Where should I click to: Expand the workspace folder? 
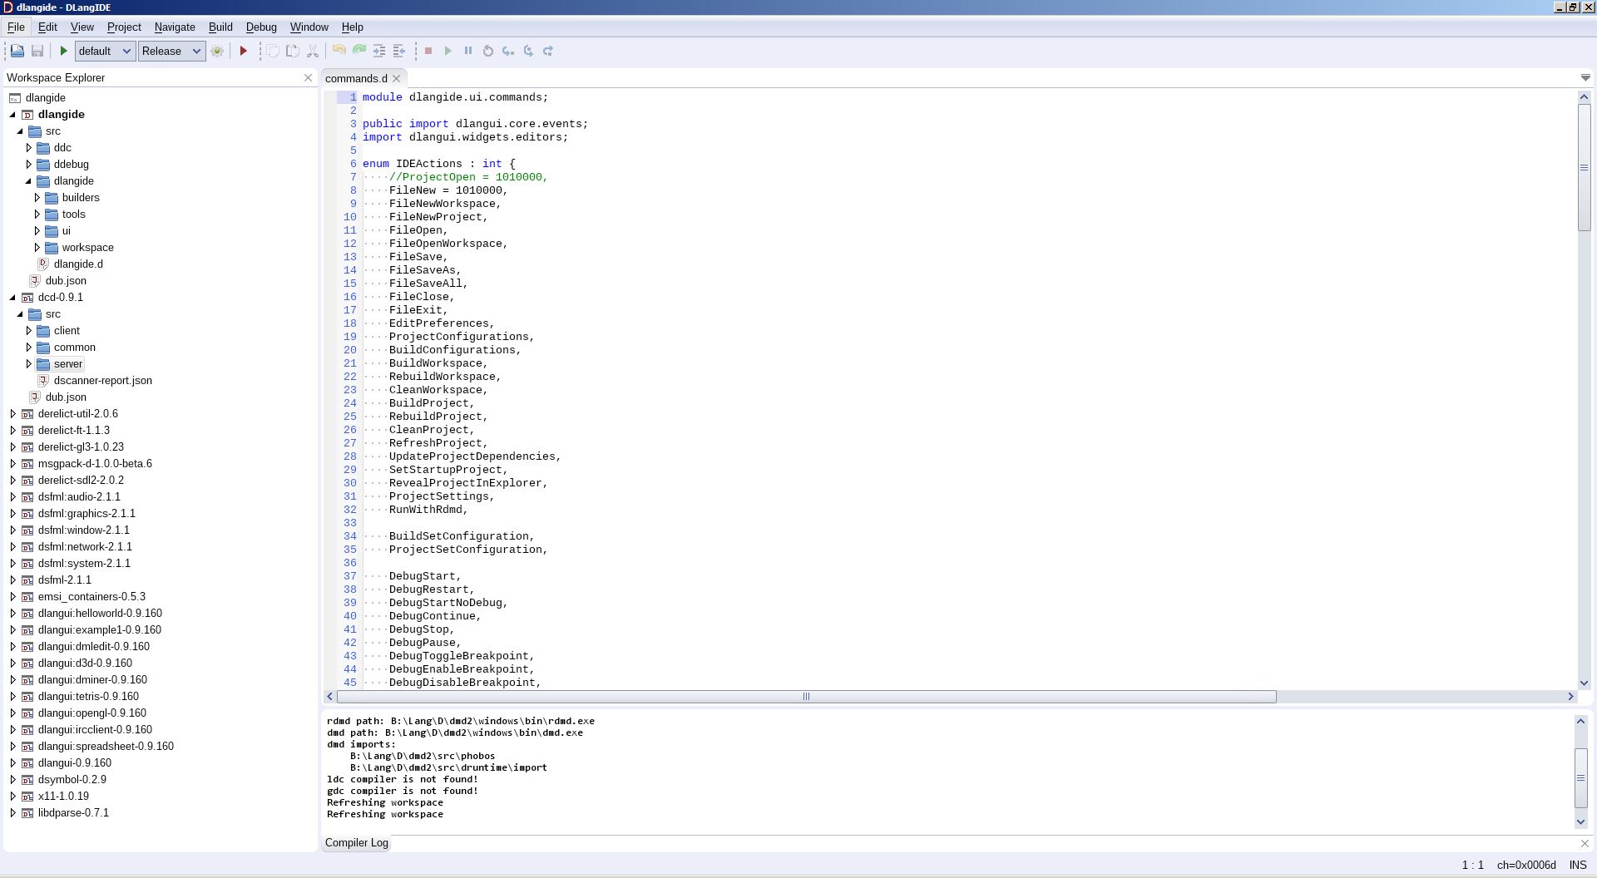click(37, 247)
